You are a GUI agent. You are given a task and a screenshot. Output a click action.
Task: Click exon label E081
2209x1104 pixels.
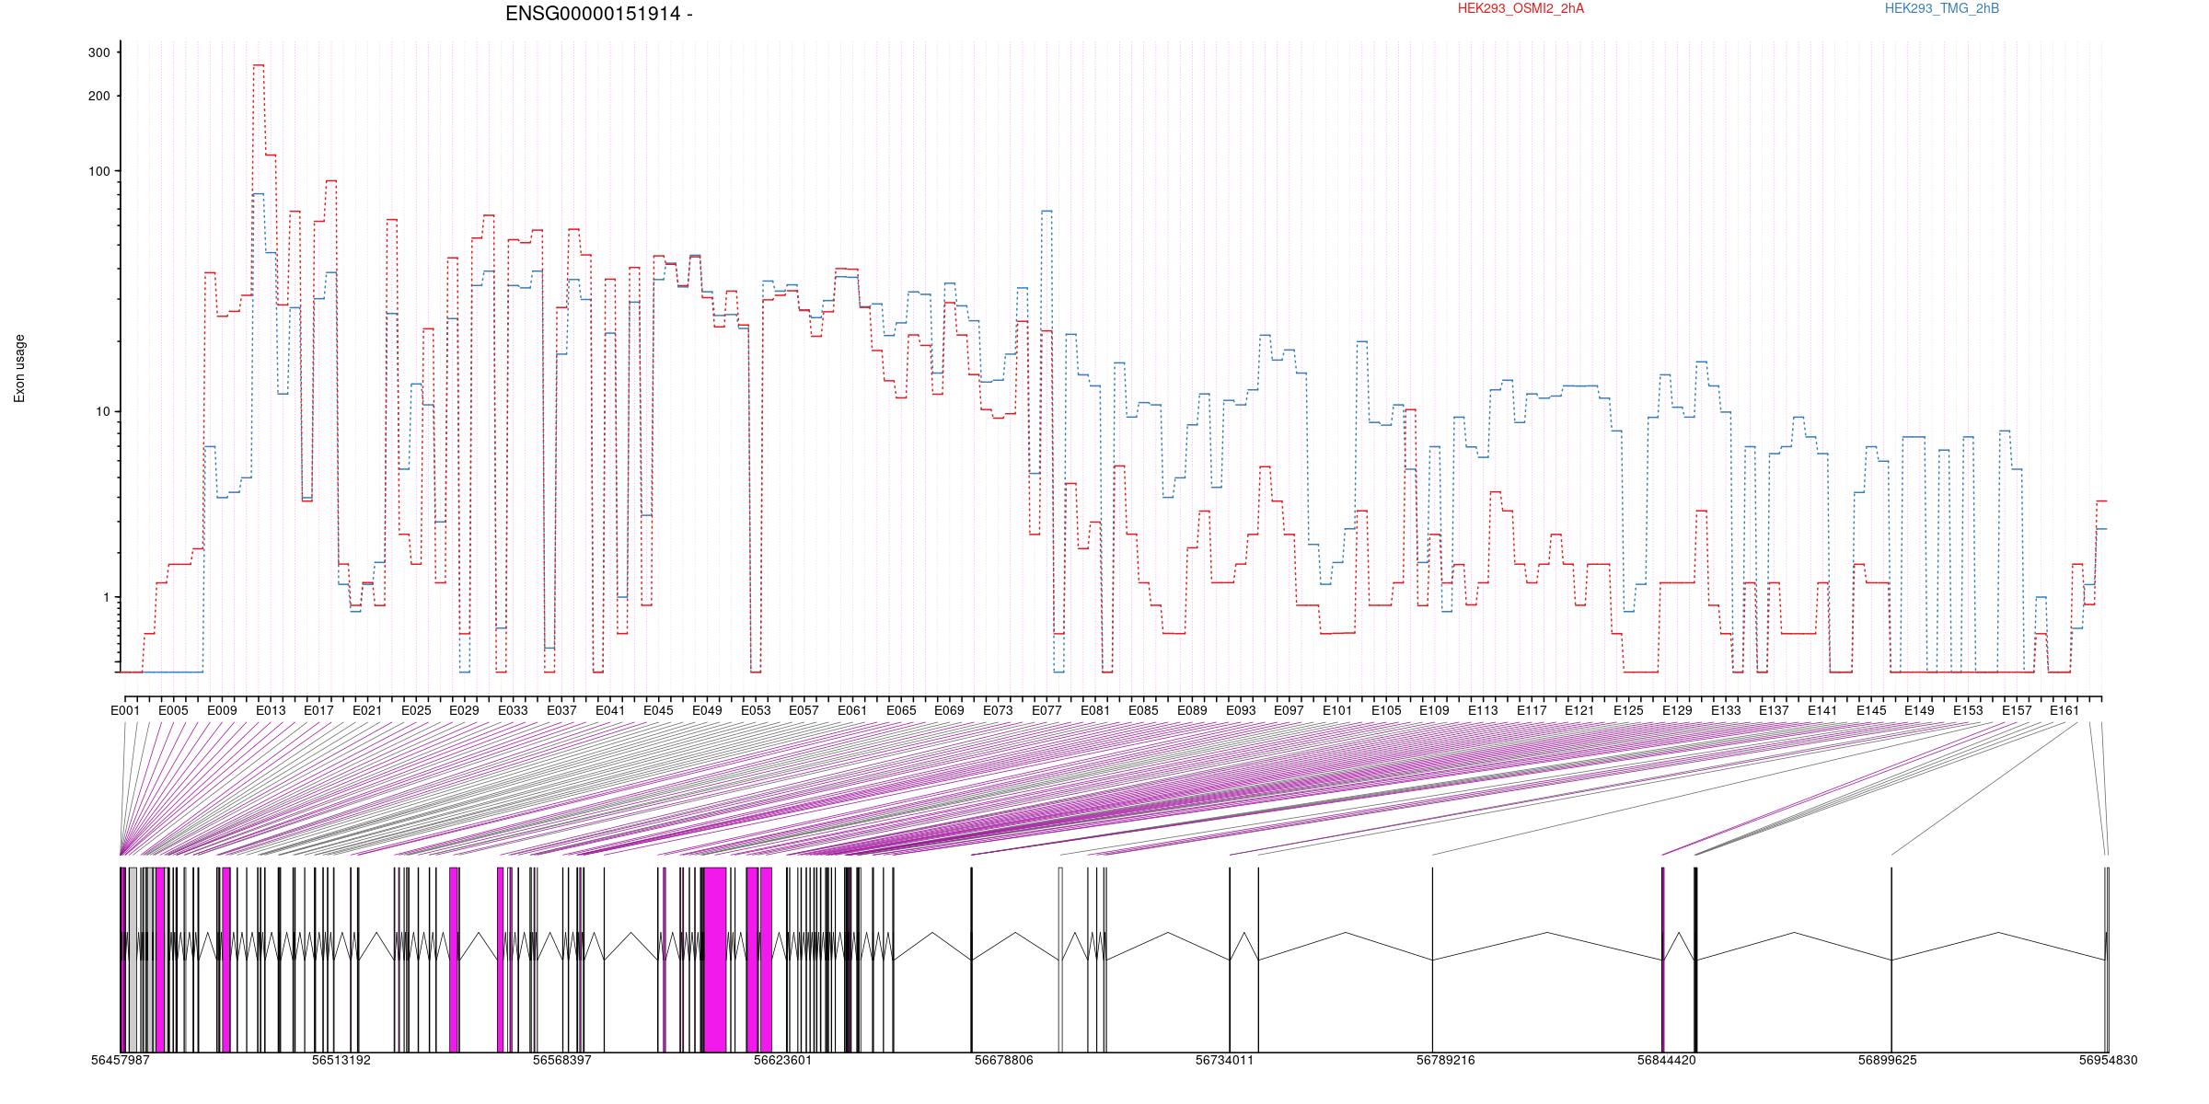(1094, 710)
